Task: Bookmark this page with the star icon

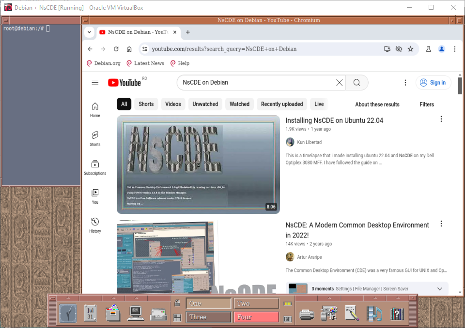Action: 411,49
